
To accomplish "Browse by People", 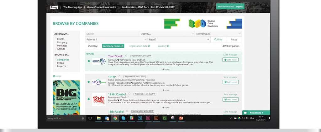I will (61, 63).
